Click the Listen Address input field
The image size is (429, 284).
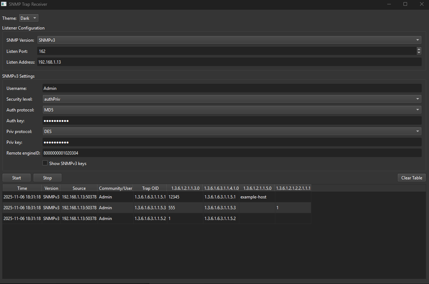coord(230,62)
